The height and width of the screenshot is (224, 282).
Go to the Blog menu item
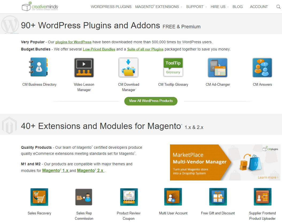pos(237,7)
